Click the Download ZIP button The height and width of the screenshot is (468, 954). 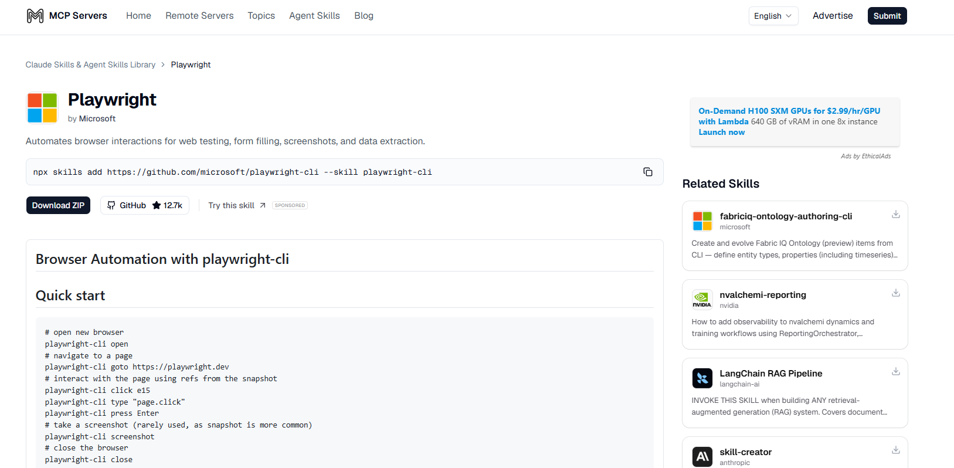click(x=58, y=205)
